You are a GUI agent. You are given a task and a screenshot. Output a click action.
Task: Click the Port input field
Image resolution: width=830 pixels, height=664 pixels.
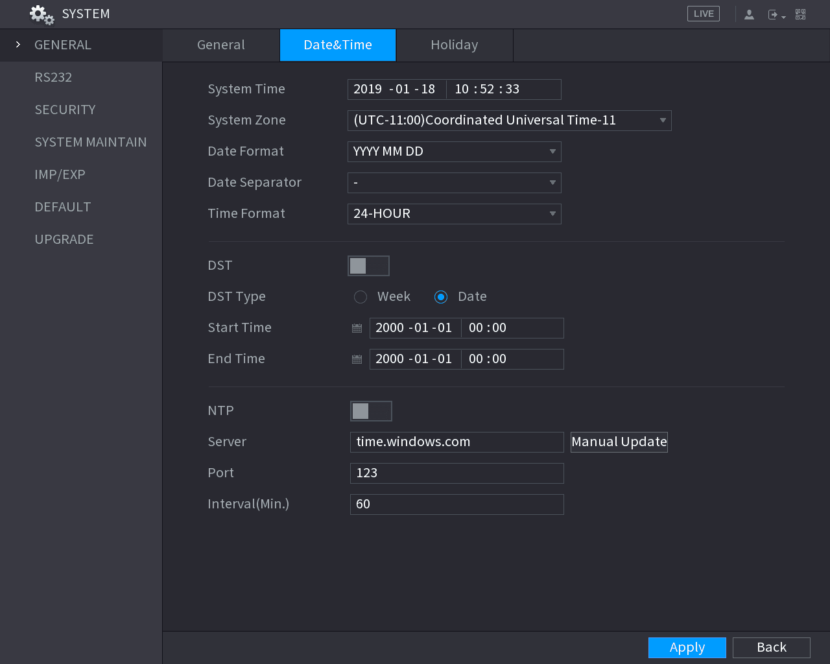tap(457, 473)
